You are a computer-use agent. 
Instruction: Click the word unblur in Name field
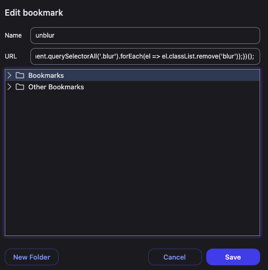[45, 36]
